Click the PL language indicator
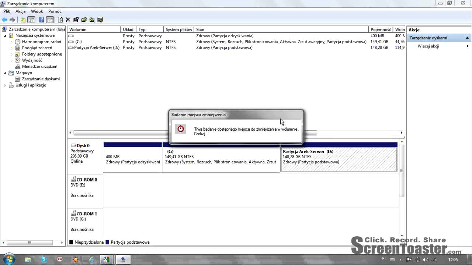The height and width of the screenshot is (265, 472). [x=385, y=259]
